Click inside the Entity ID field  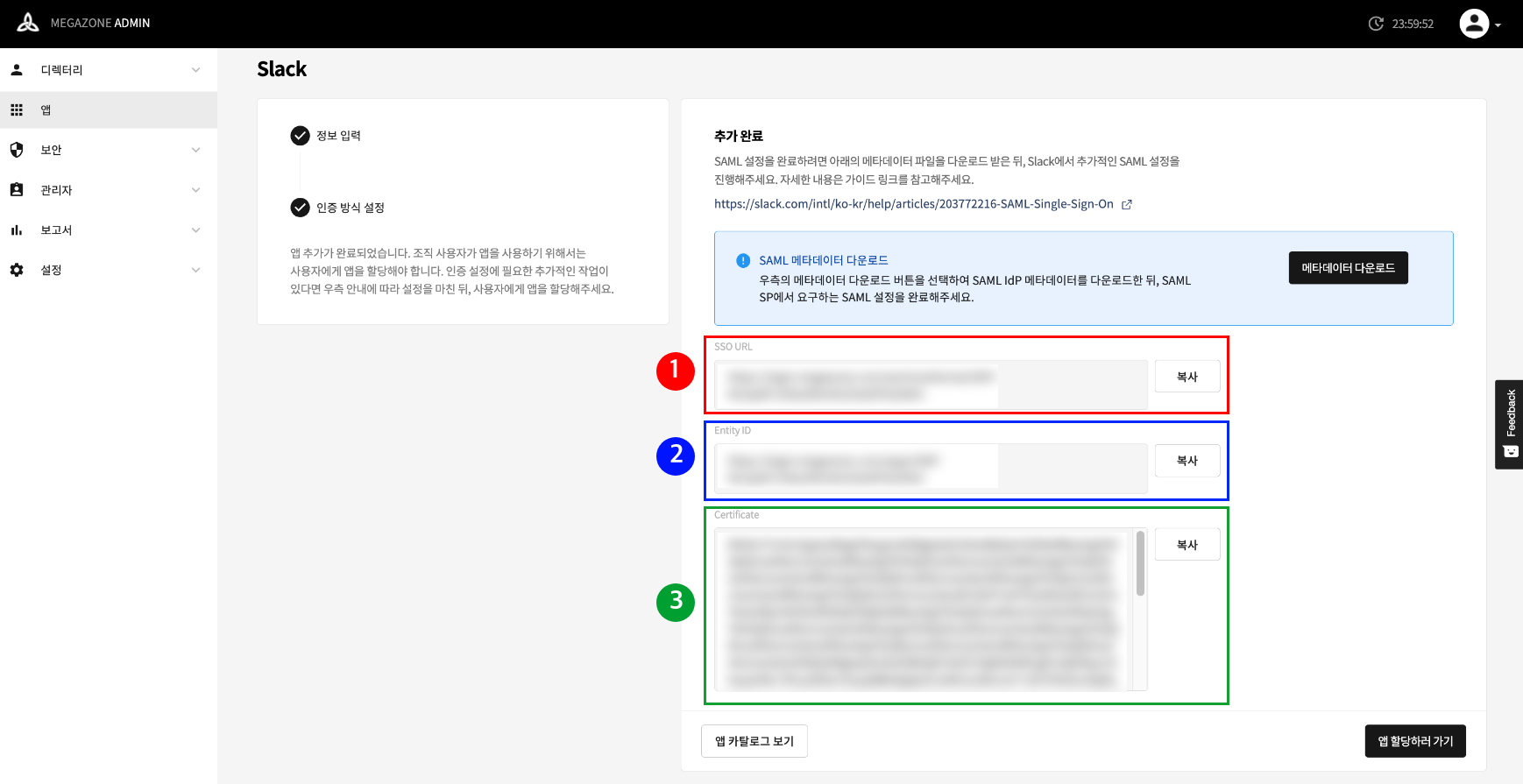pyautogui.click(x=931, y=469)
